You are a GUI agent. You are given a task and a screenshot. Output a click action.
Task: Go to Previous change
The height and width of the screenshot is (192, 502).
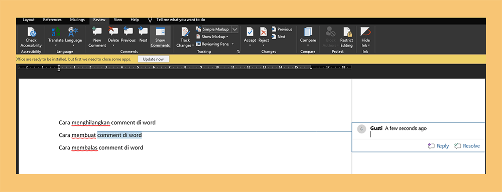[282, 30]
